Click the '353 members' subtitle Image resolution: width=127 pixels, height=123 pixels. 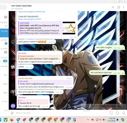17,9
